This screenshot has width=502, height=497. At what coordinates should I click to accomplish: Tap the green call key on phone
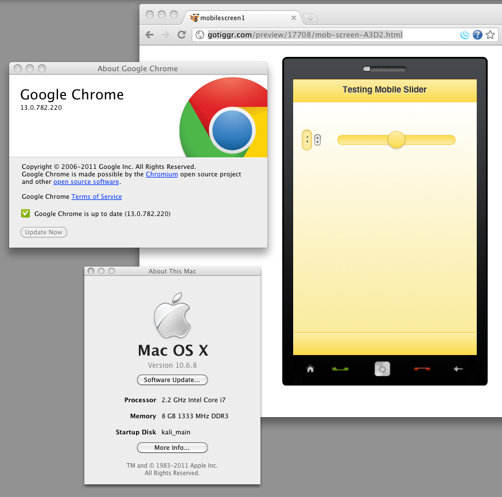point(340,369)
